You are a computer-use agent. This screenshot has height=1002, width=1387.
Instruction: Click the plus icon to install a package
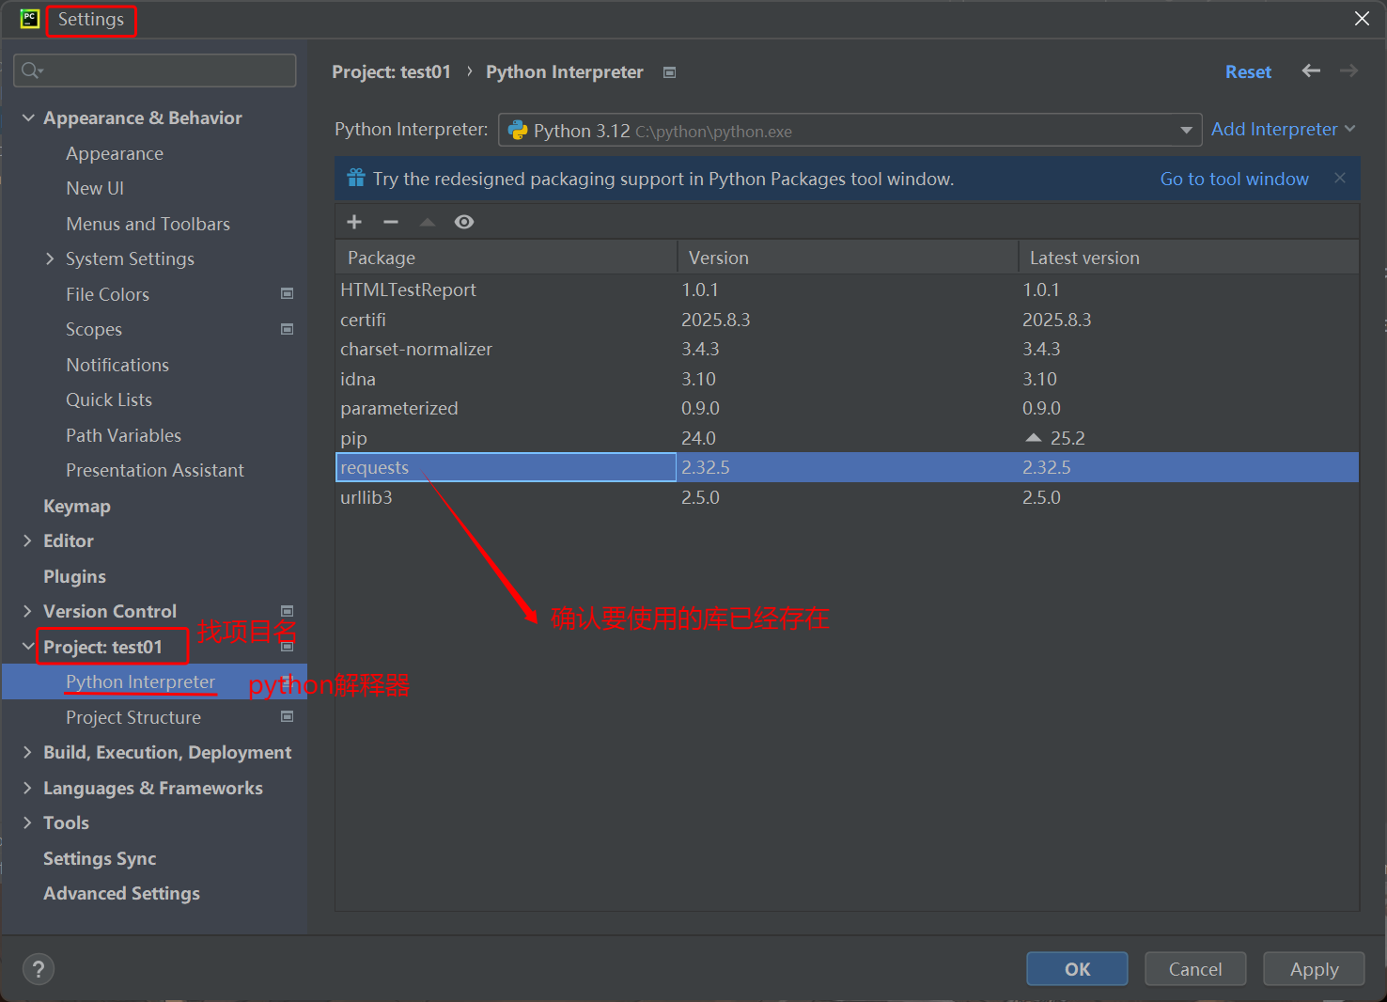click(x=354, y=222)
